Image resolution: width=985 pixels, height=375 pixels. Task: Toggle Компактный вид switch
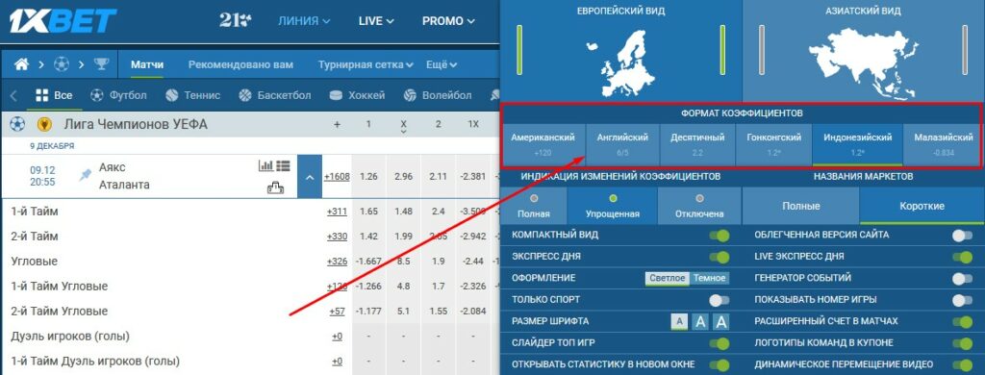coord(720,236)
